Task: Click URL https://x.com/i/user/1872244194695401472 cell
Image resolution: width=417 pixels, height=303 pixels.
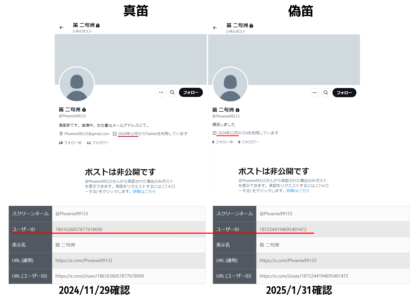Action: [x=333, y=276]
